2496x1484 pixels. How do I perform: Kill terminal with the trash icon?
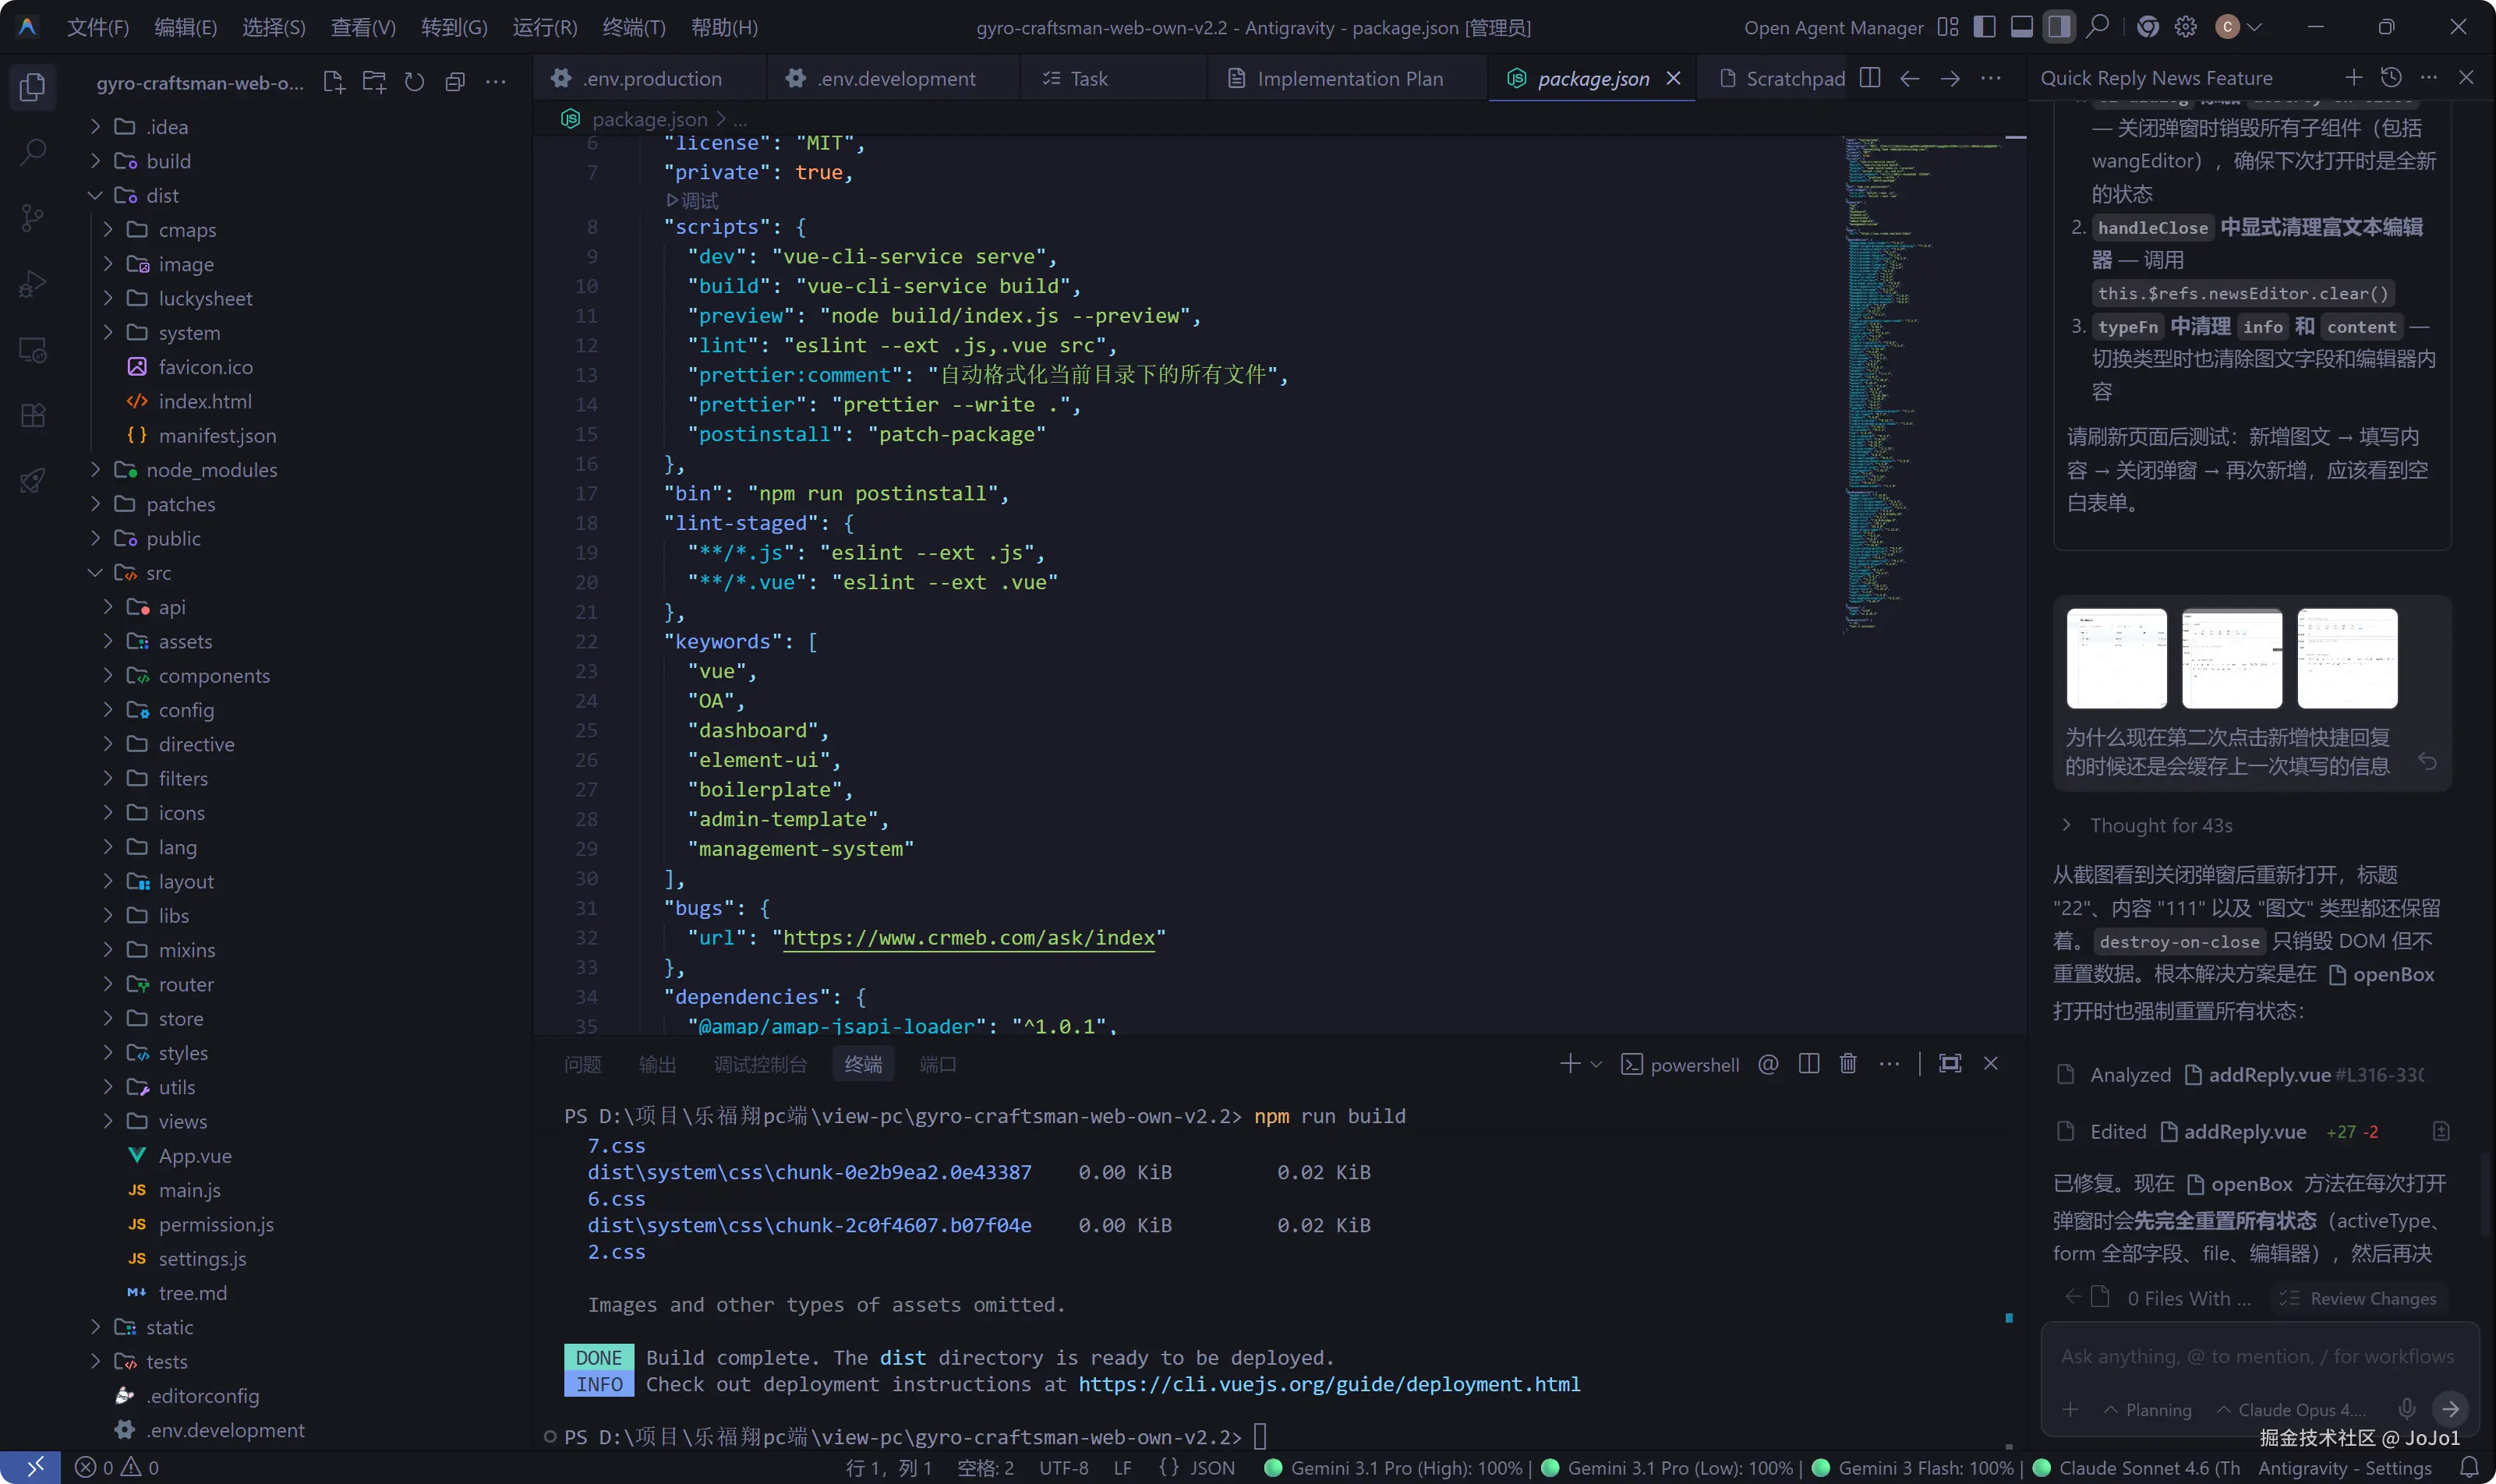[1848, 1064]
